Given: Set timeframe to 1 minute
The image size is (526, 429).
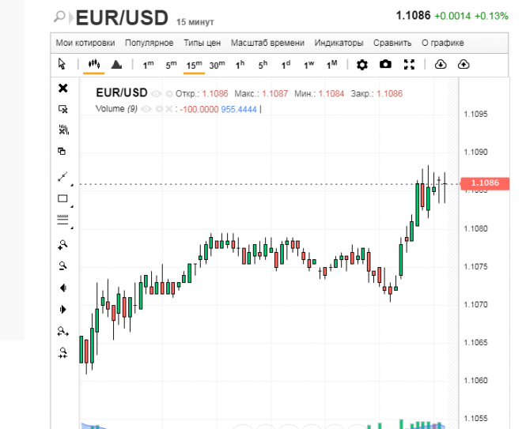Looking at the screenshot, I should click(148, 65).
